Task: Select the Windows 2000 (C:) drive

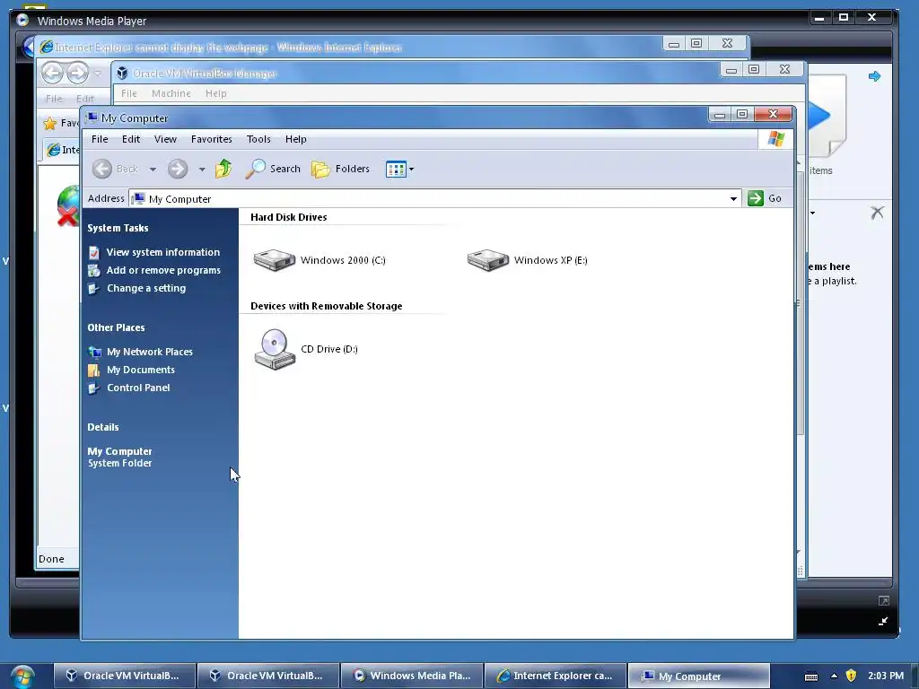Action: pos(319,260)
